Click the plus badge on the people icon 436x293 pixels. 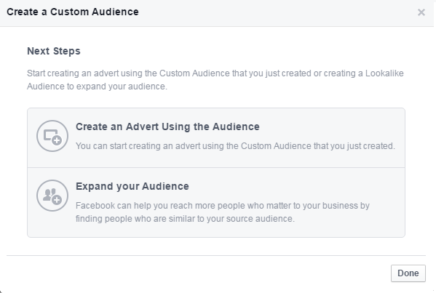[57, 200]
